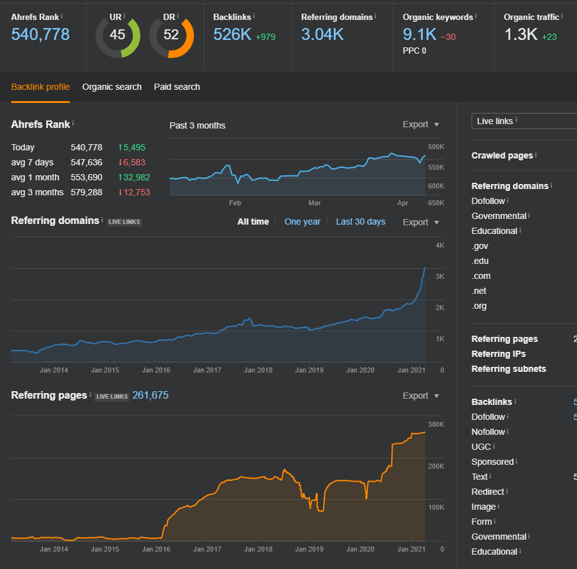Click info icon next to sidebar Referring domains
577x569 pixels.
[x=551, y=185]
